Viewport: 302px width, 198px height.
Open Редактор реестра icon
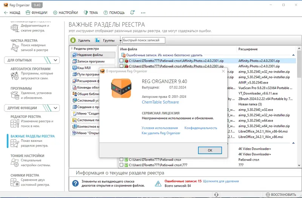coord(15,124)
